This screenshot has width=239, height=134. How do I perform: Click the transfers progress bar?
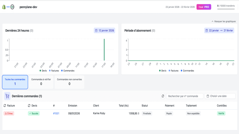226,9
